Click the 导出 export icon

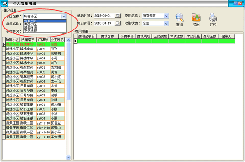tap(196, 17)
